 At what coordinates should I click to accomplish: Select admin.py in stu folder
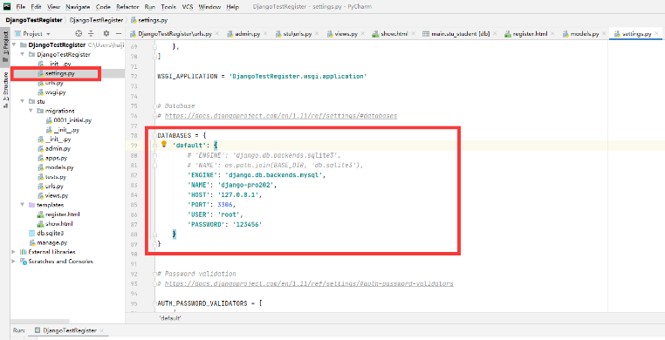click(x=58, y=148)
